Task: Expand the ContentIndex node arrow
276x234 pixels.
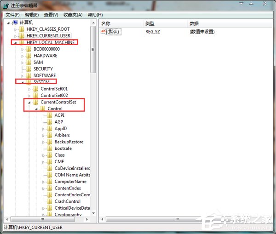Action: pos(43,188)
